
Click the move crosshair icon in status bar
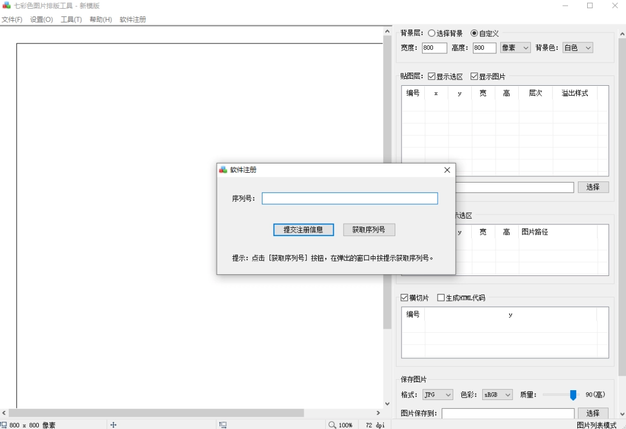[x=114, y=425]
